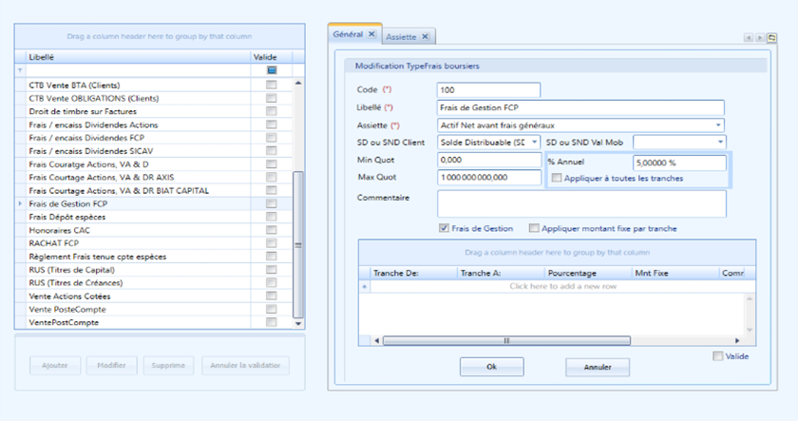The height and width of the screenshot is (421, 798).
Task: Click the Annuler button
Action: [x=598, y=367]
